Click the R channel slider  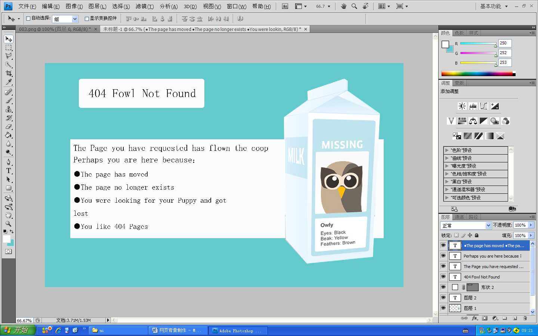tap(479, 44)
